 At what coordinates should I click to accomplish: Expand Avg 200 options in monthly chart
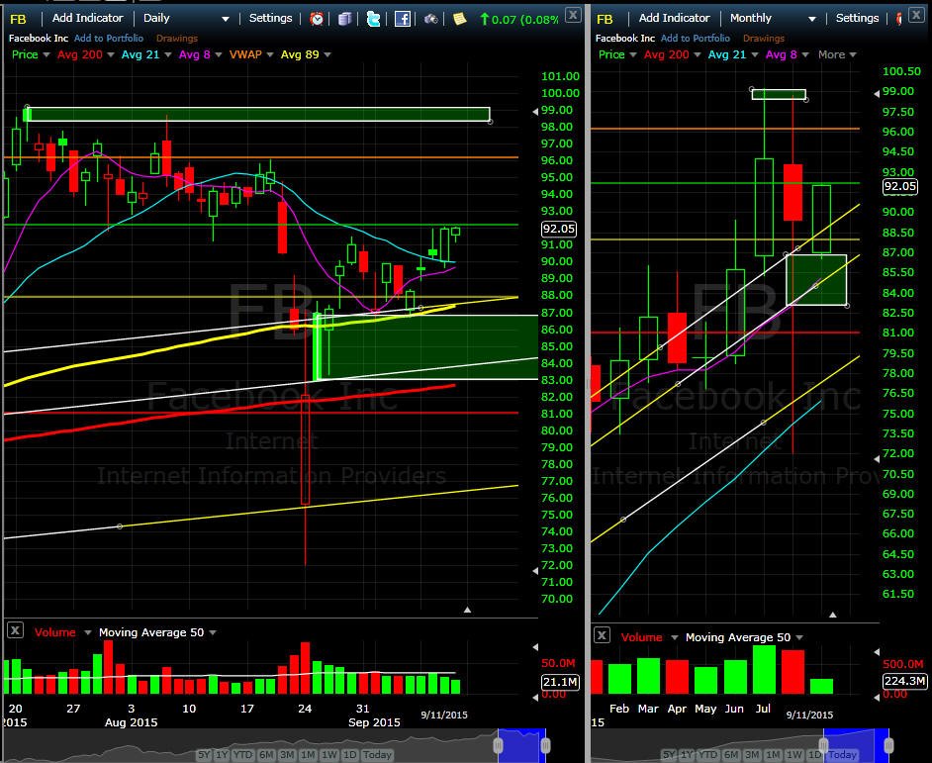[698, 54]
